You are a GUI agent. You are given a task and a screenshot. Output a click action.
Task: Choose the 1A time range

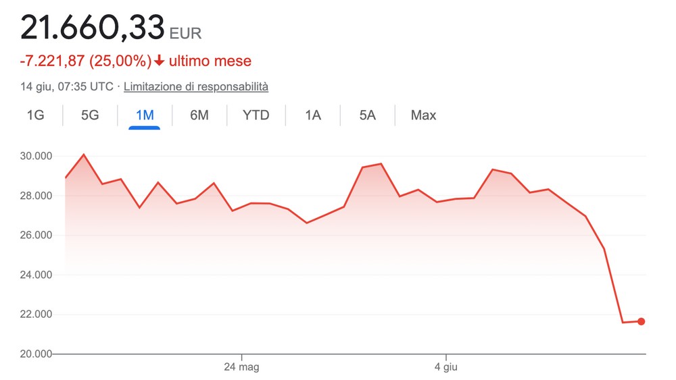click(x=313, y=115)
